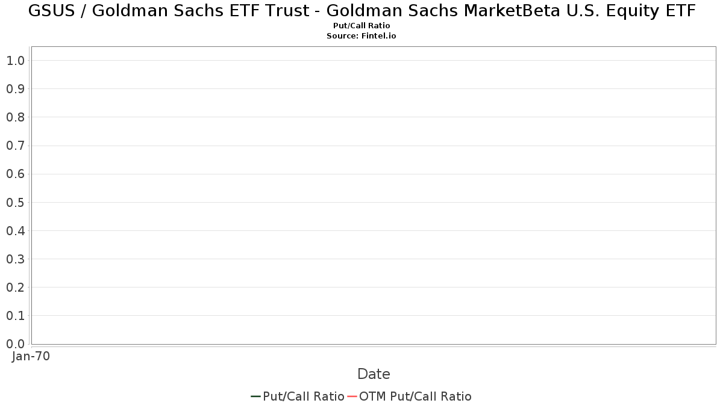Click the chart title GSUS Goldman Sachs ETF
This screenshot has width=723, height=406.
coord(361,11)
